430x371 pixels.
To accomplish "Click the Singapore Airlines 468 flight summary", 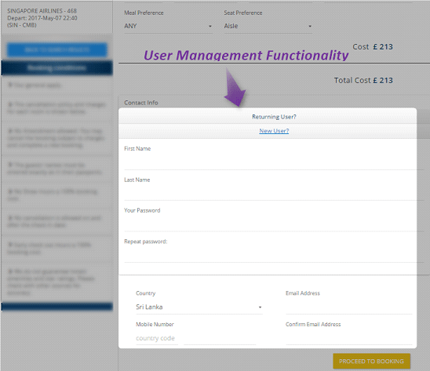I will [x=42, y=18].
